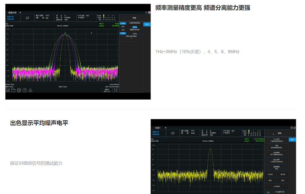The height and width of the screenshot is (194, 305).
Task: Open settings gear in the analyzer toolbar
Action: [19, 90]
